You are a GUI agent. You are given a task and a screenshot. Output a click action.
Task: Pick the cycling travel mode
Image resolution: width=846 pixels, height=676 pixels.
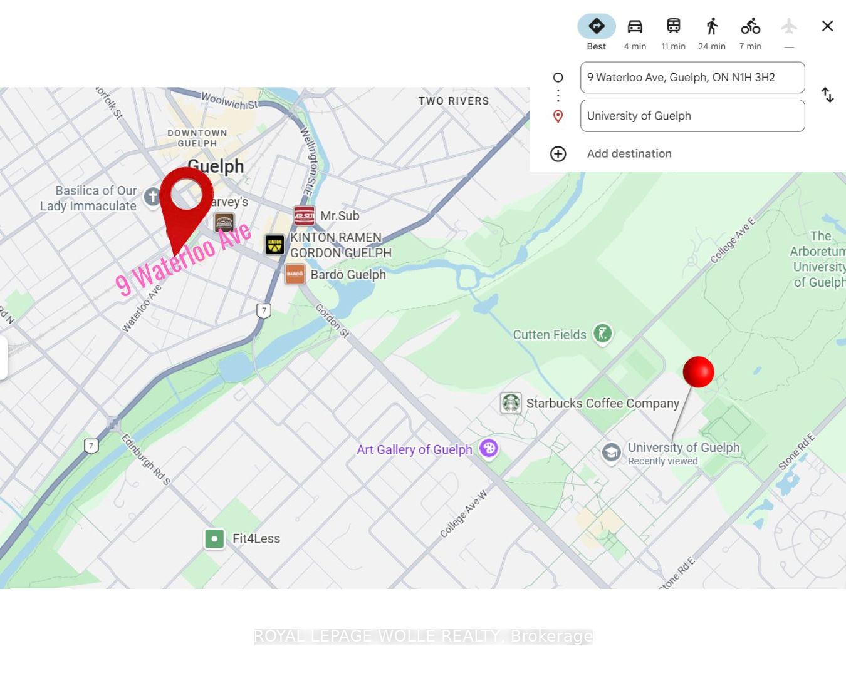coord(750,26)
